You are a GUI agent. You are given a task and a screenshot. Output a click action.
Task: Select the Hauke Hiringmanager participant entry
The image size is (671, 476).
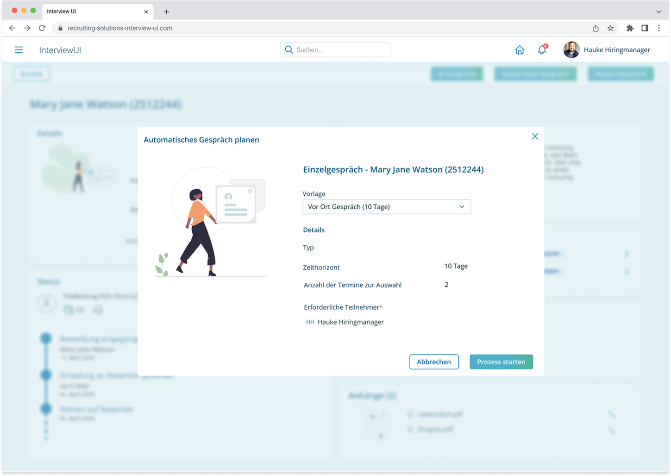coord(350,322)
